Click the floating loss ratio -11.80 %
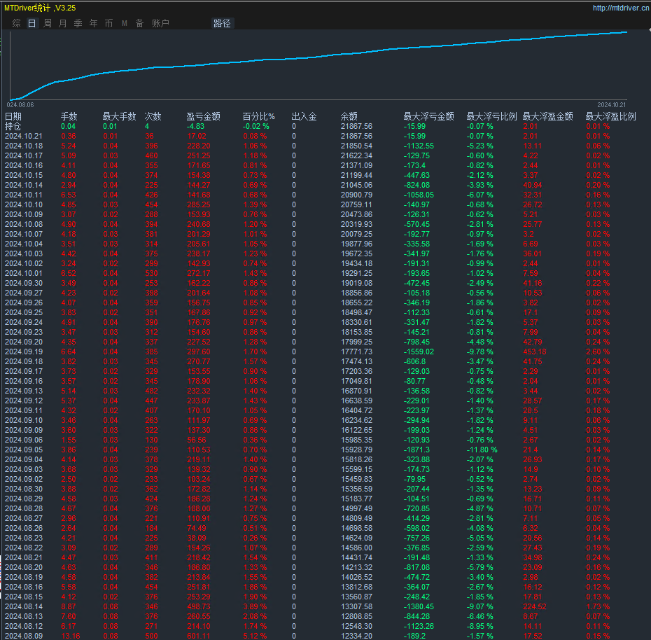The height and width of the screenshot is (640, 651). point(482,450)
